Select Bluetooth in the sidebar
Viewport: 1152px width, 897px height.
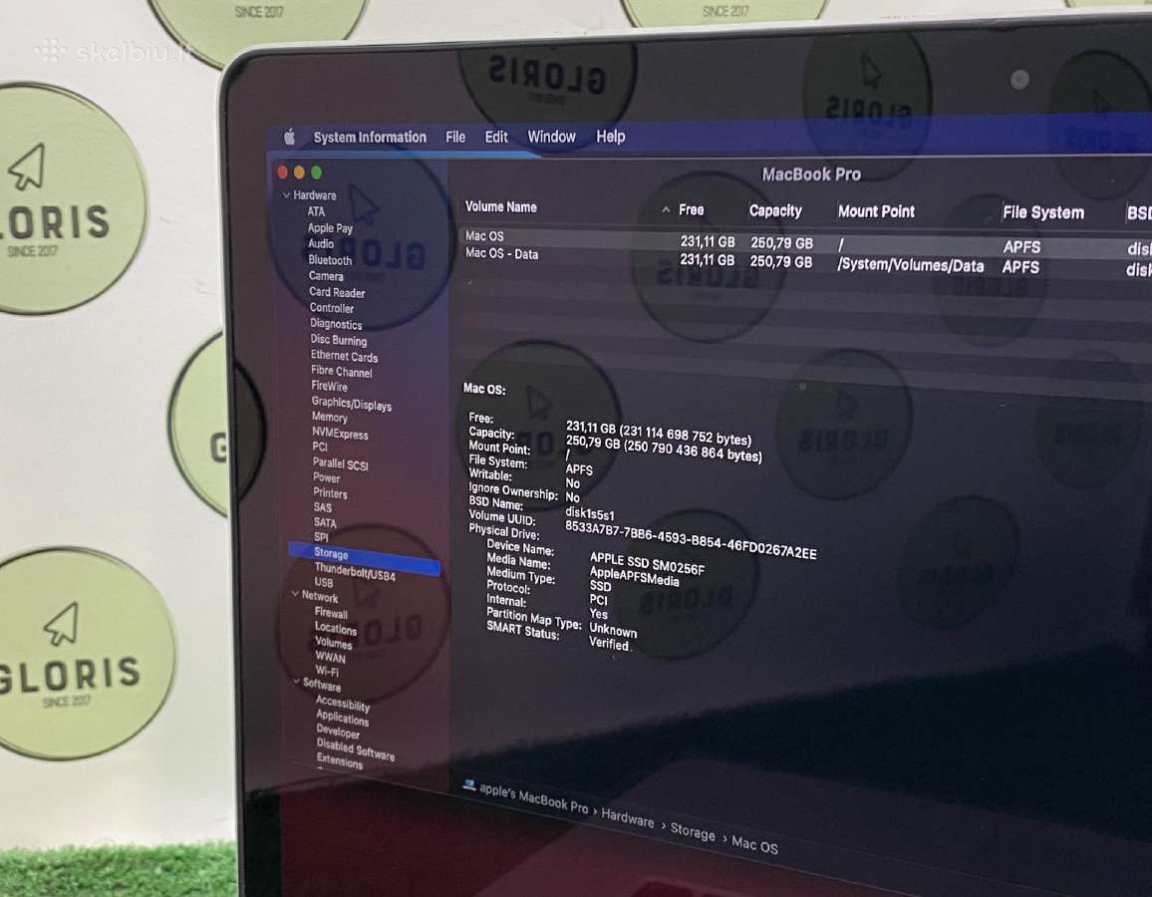pyautogui.click(x=330, y=260)
